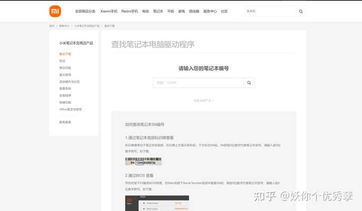Click the SN barcode label example image
Image resolution: width=362 pixels, height=211 pixels.
pyautogui.click(x=143, y=161)
